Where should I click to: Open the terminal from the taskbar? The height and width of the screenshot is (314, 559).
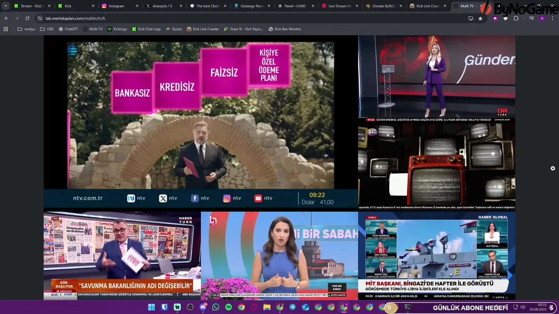pos(407,307)
